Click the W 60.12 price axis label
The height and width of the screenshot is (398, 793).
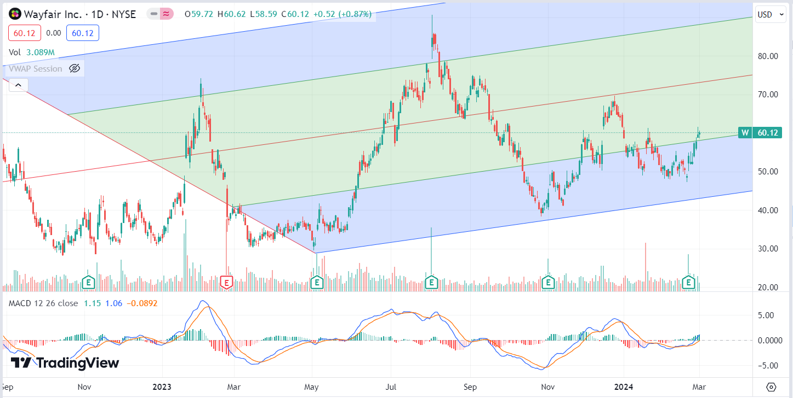pos(760,132)
